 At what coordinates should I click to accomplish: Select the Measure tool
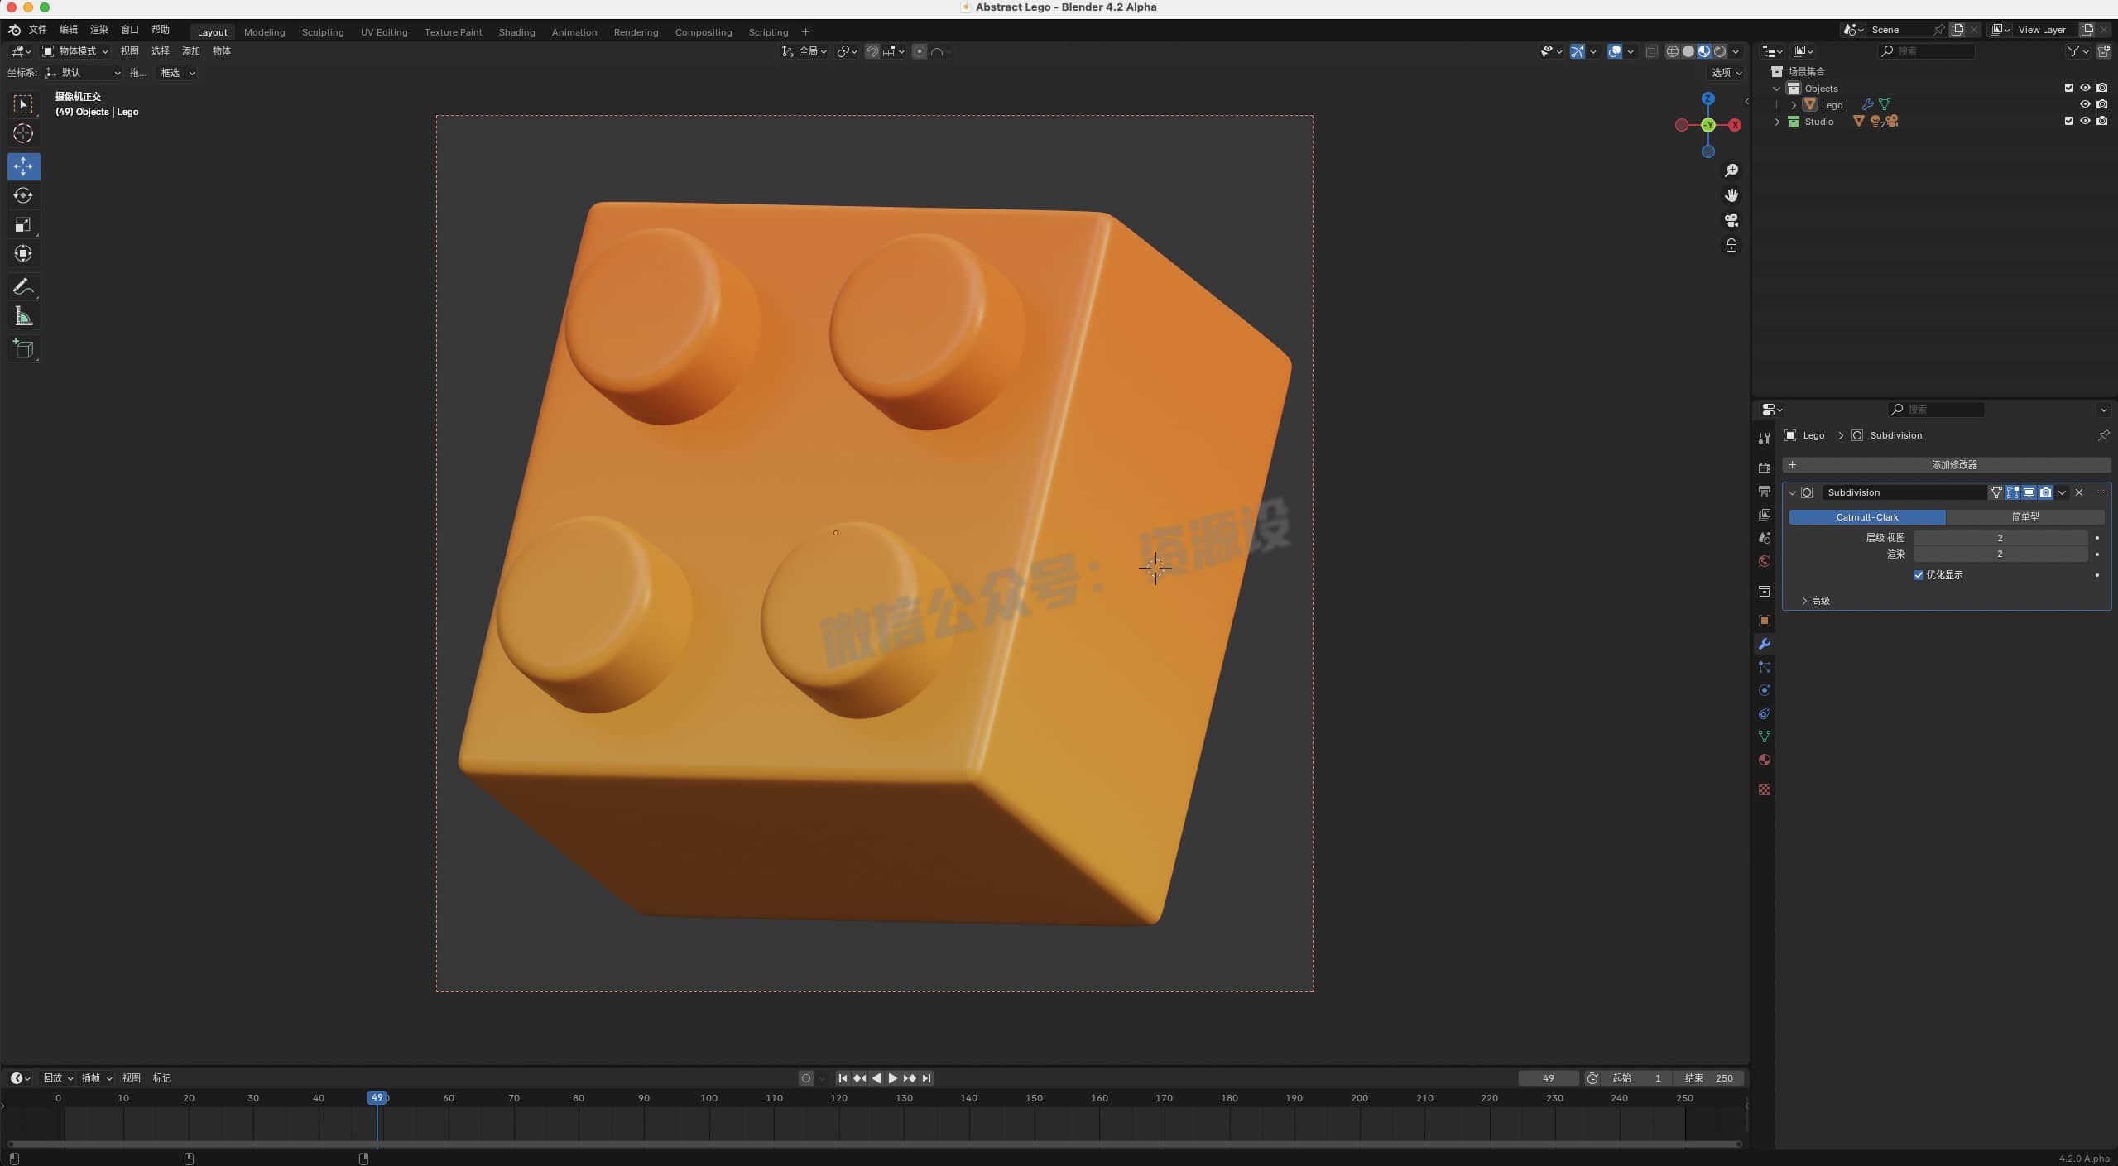(23, 316)
